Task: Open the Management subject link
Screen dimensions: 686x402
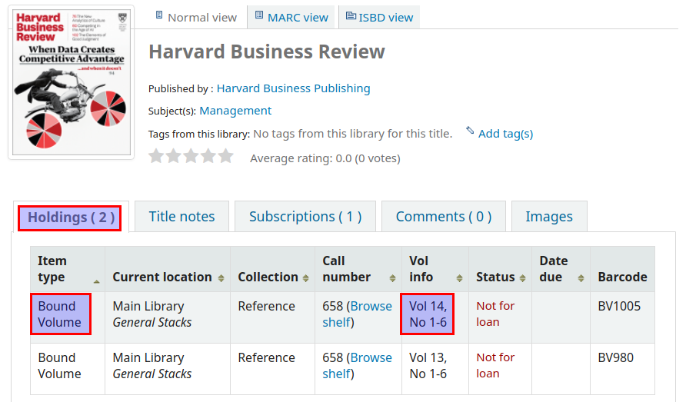Action: coord(235,111)
